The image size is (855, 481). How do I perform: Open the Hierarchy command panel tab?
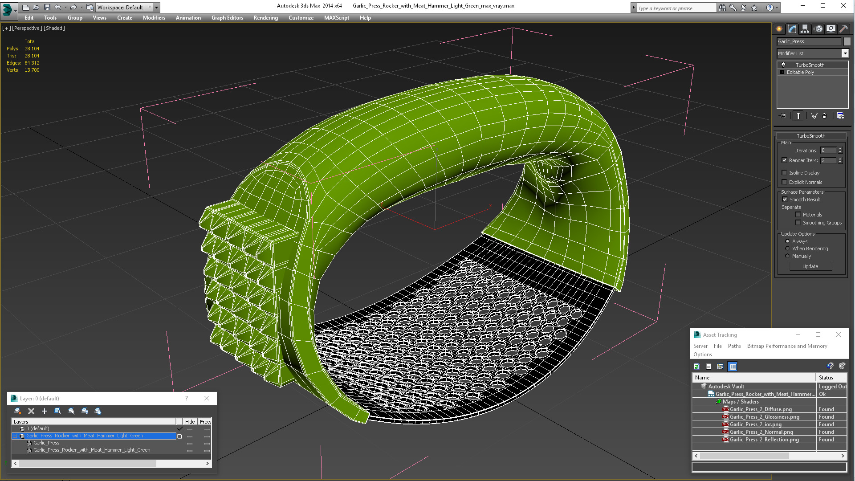805,29
